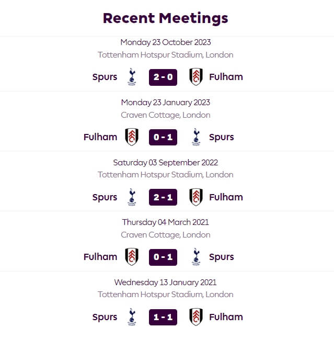Click Craven Cottage venue under March 2021

pyautogui.click(x=166, y=235)
